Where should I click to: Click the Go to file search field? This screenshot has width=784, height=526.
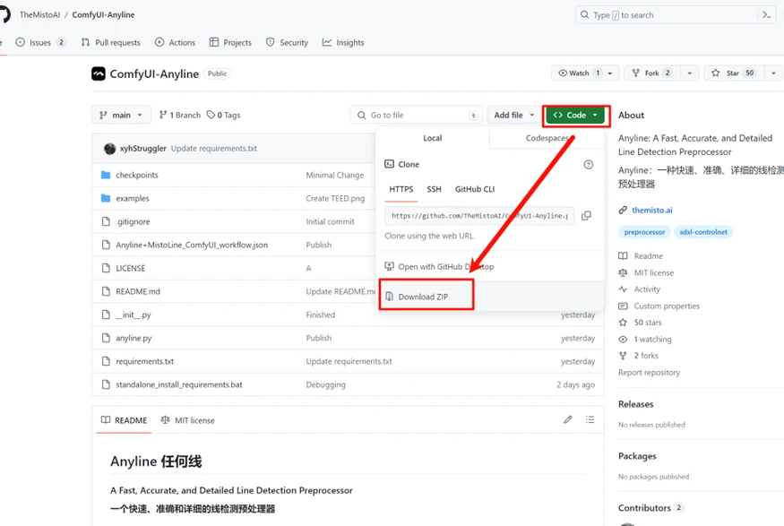click(416, 115)
